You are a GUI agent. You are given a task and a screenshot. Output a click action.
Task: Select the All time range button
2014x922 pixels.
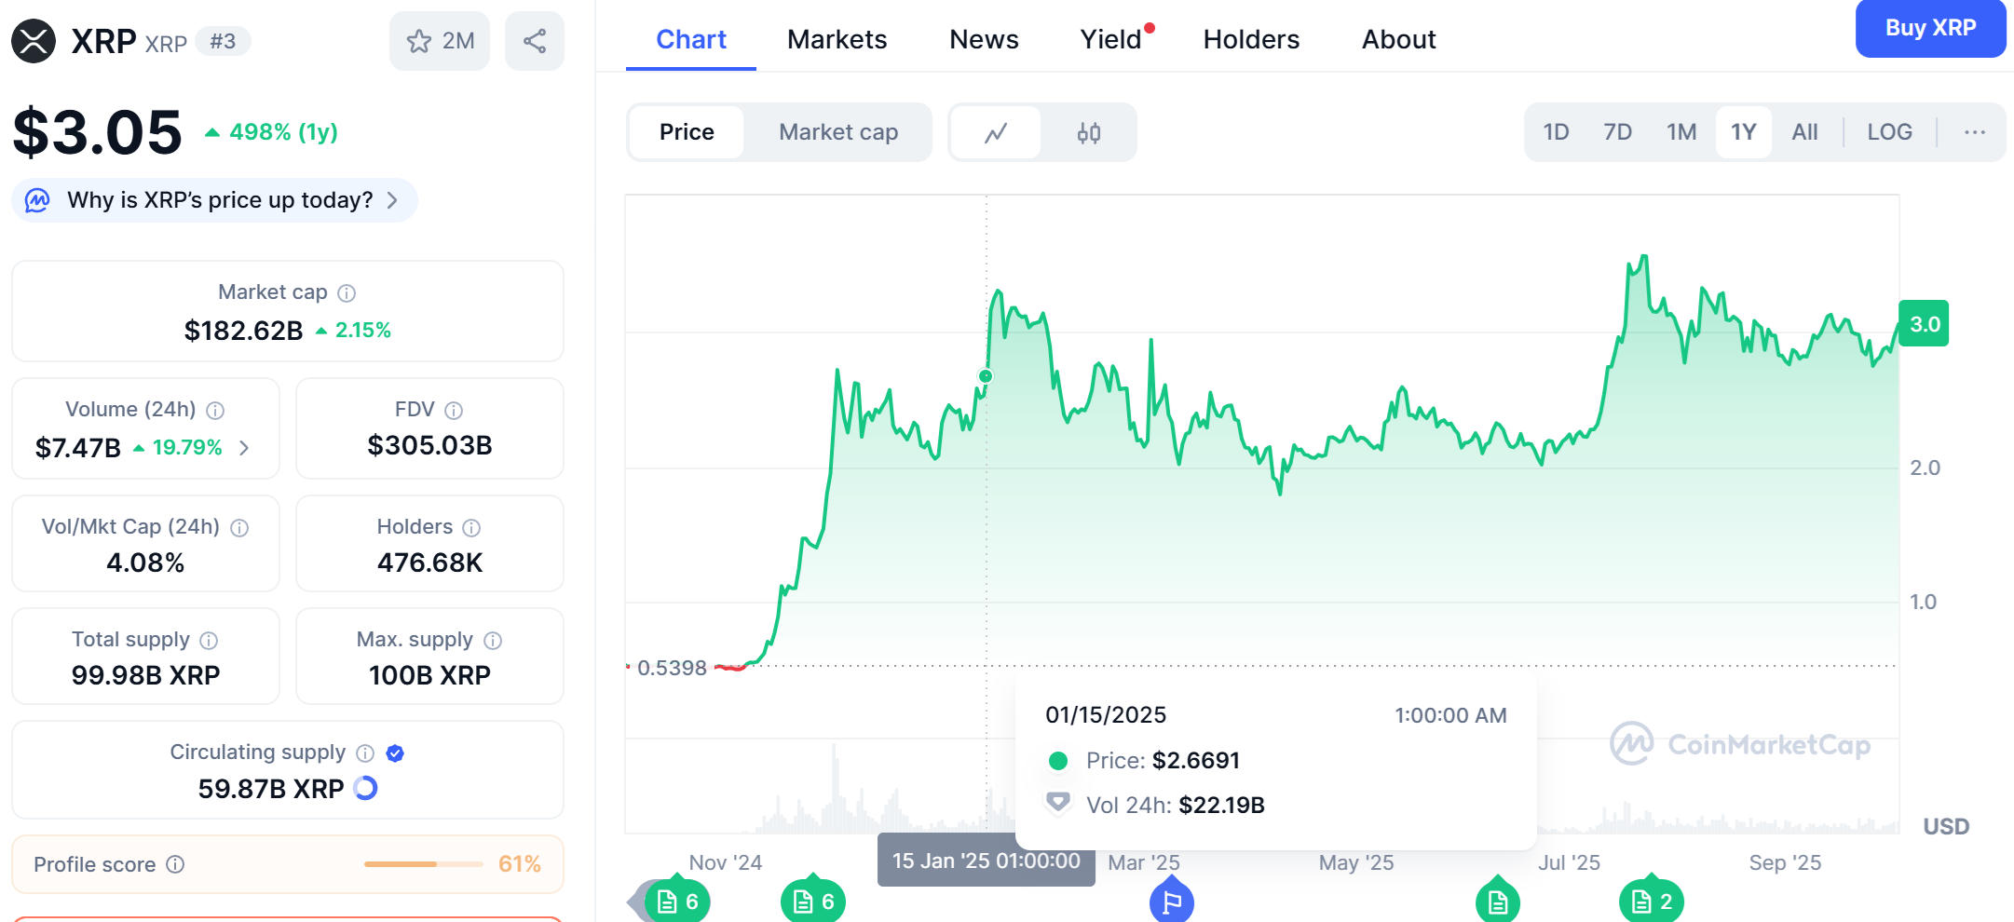pos(1804,132)
